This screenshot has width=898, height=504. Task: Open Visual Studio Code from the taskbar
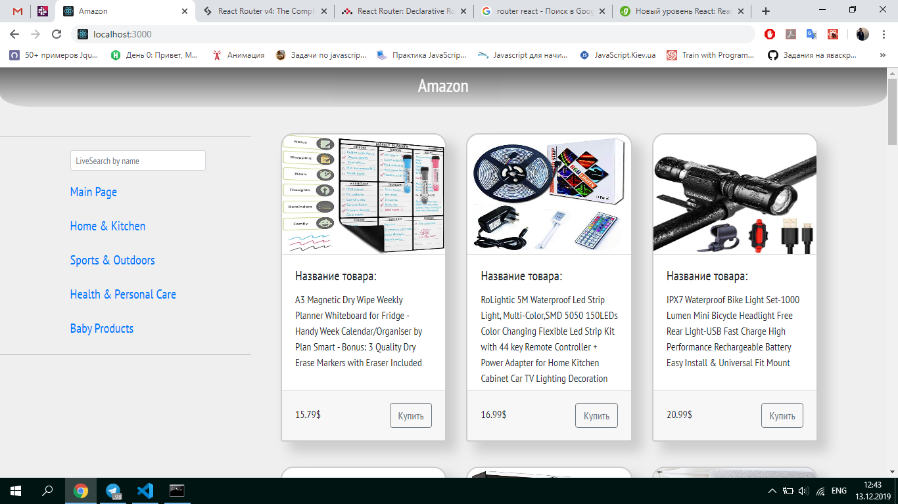pos(145,491)
